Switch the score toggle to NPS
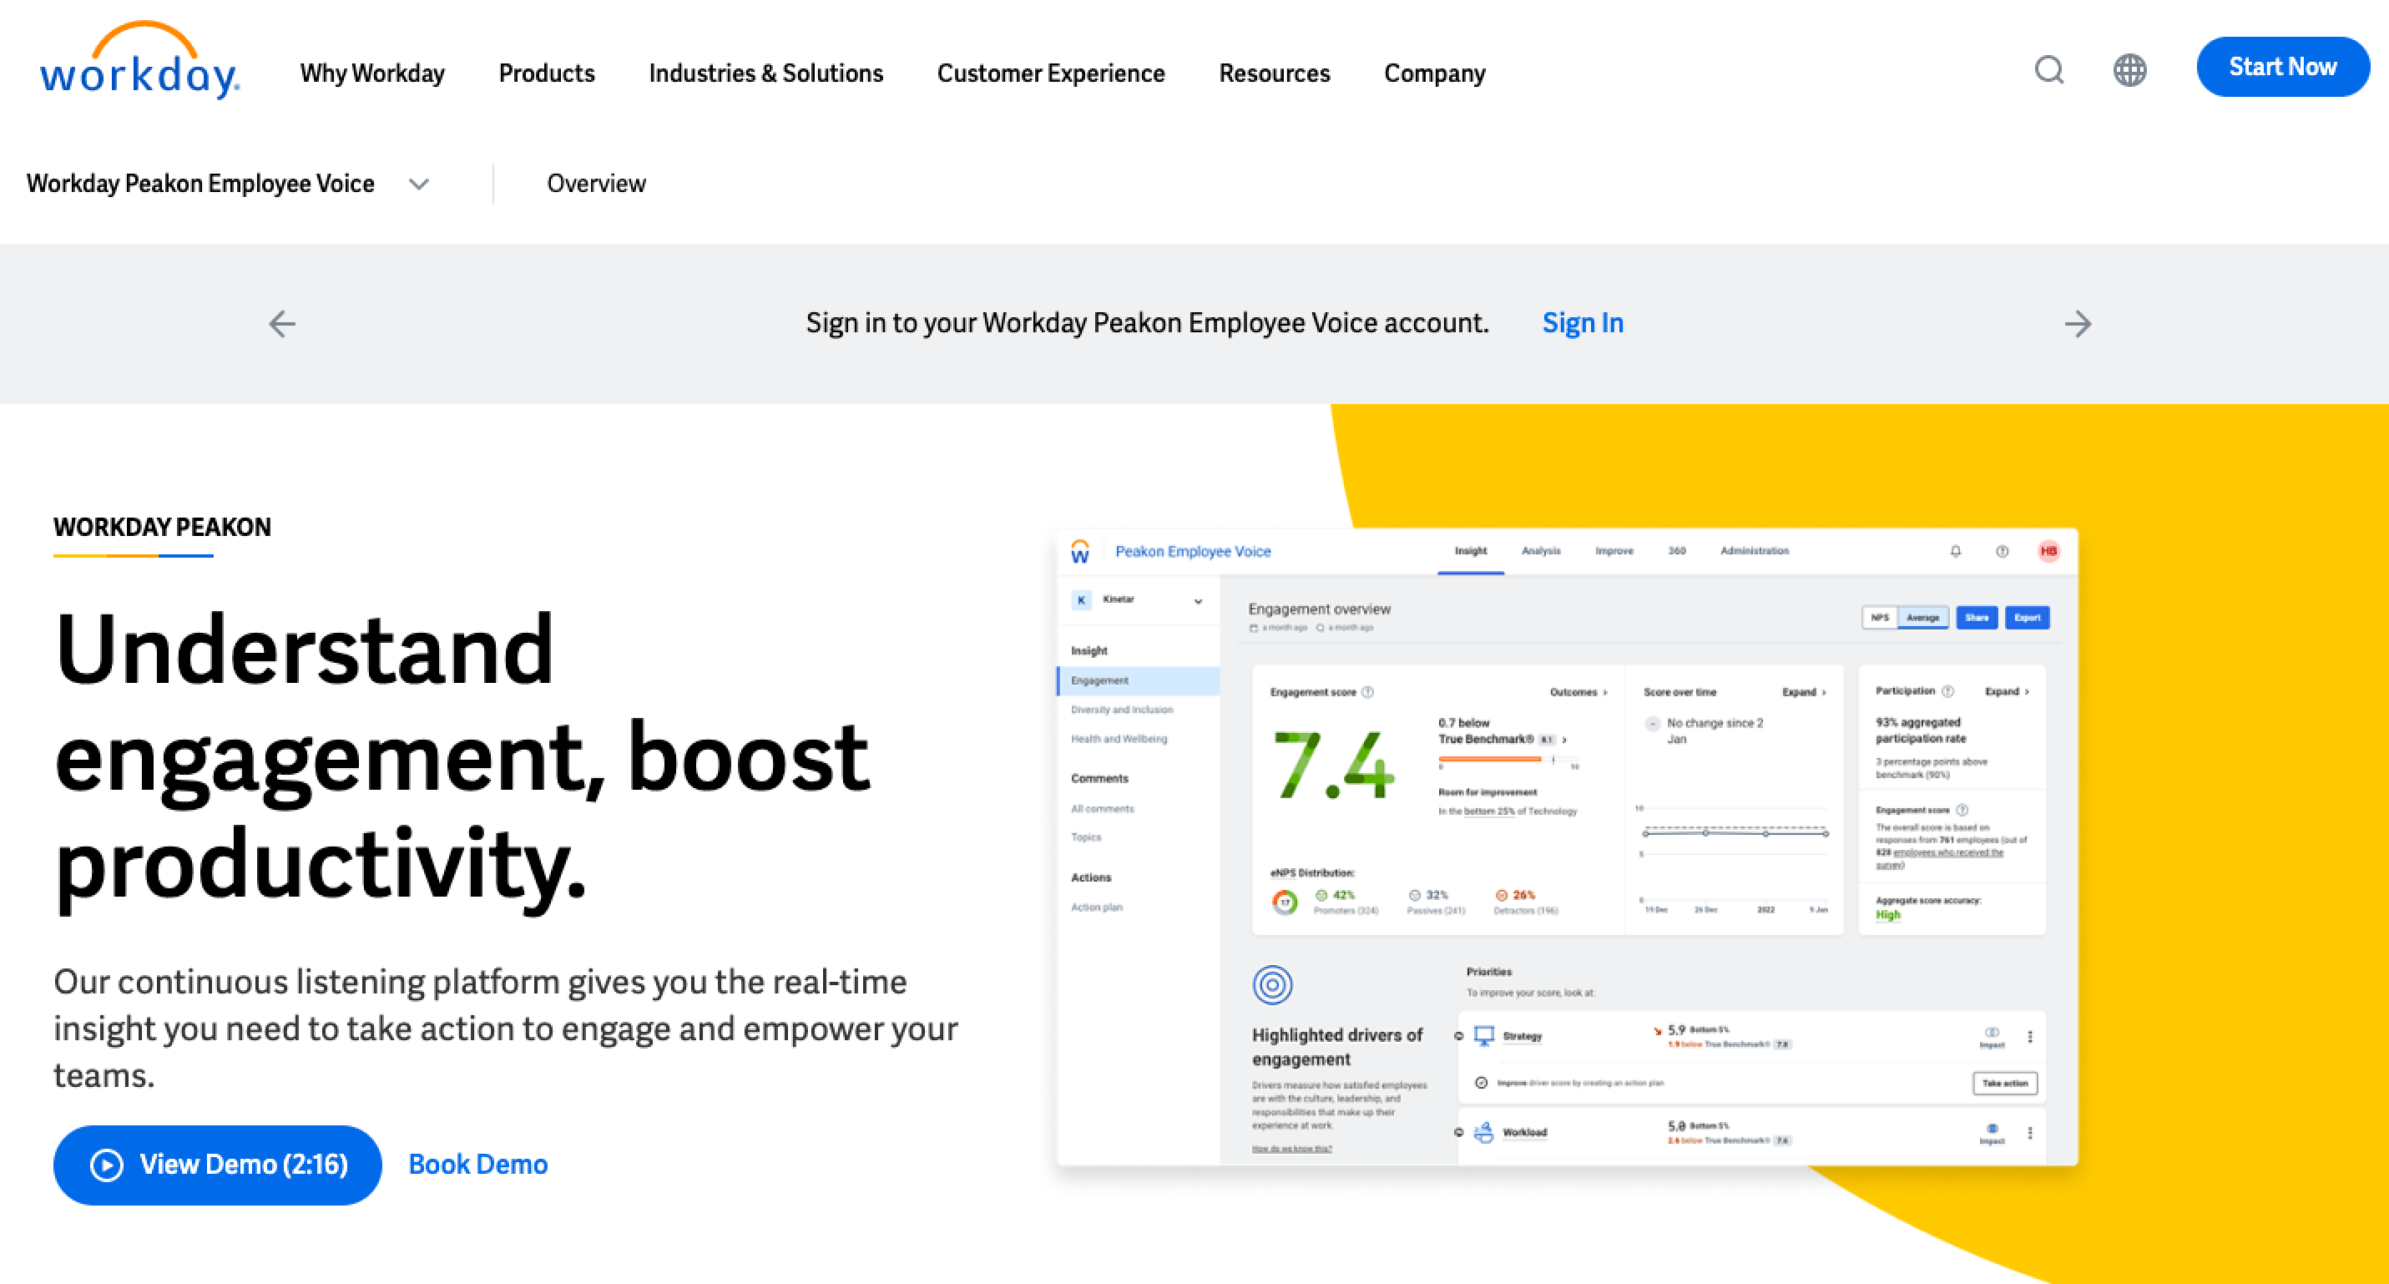The width and height of the screenshot is (2389, 1284). (1880, 617)
